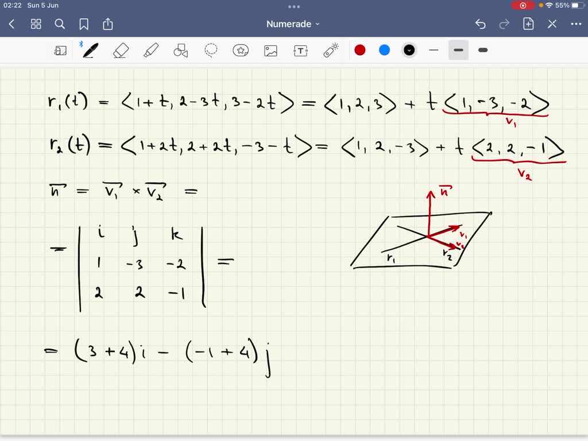Select the red ink color
This screenshot has height=441, width=588.
[x=360, y=50]
